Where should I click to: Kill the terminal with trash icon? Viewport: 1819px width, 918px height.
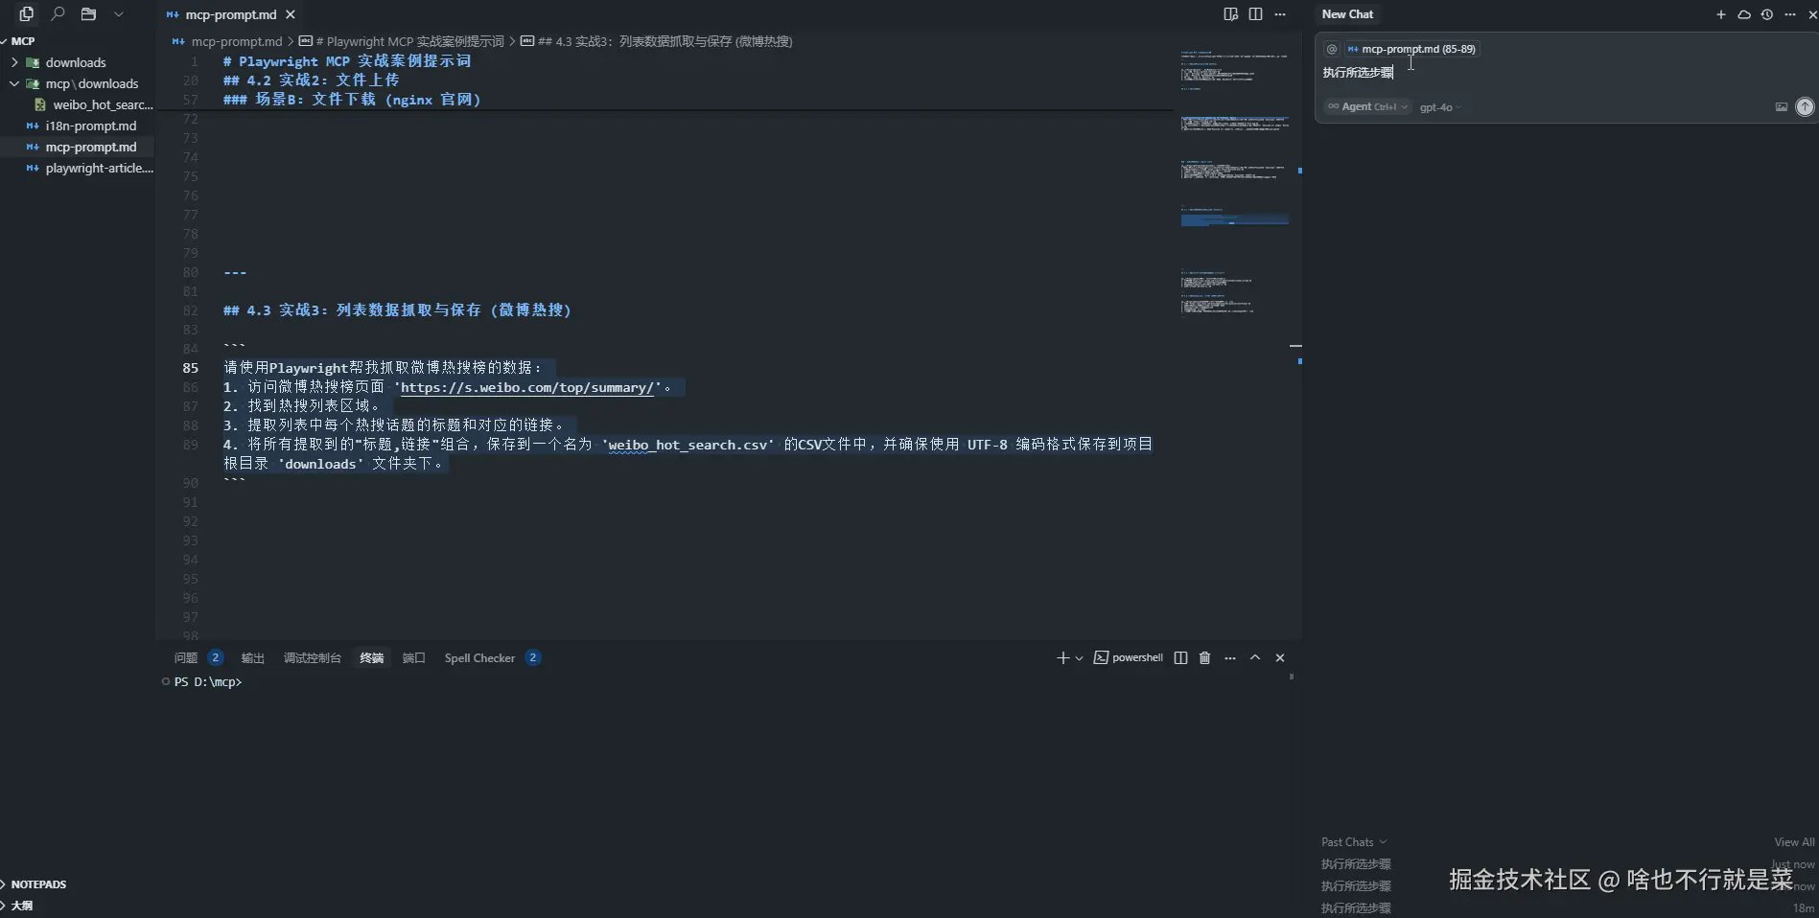pos(1205,657)
